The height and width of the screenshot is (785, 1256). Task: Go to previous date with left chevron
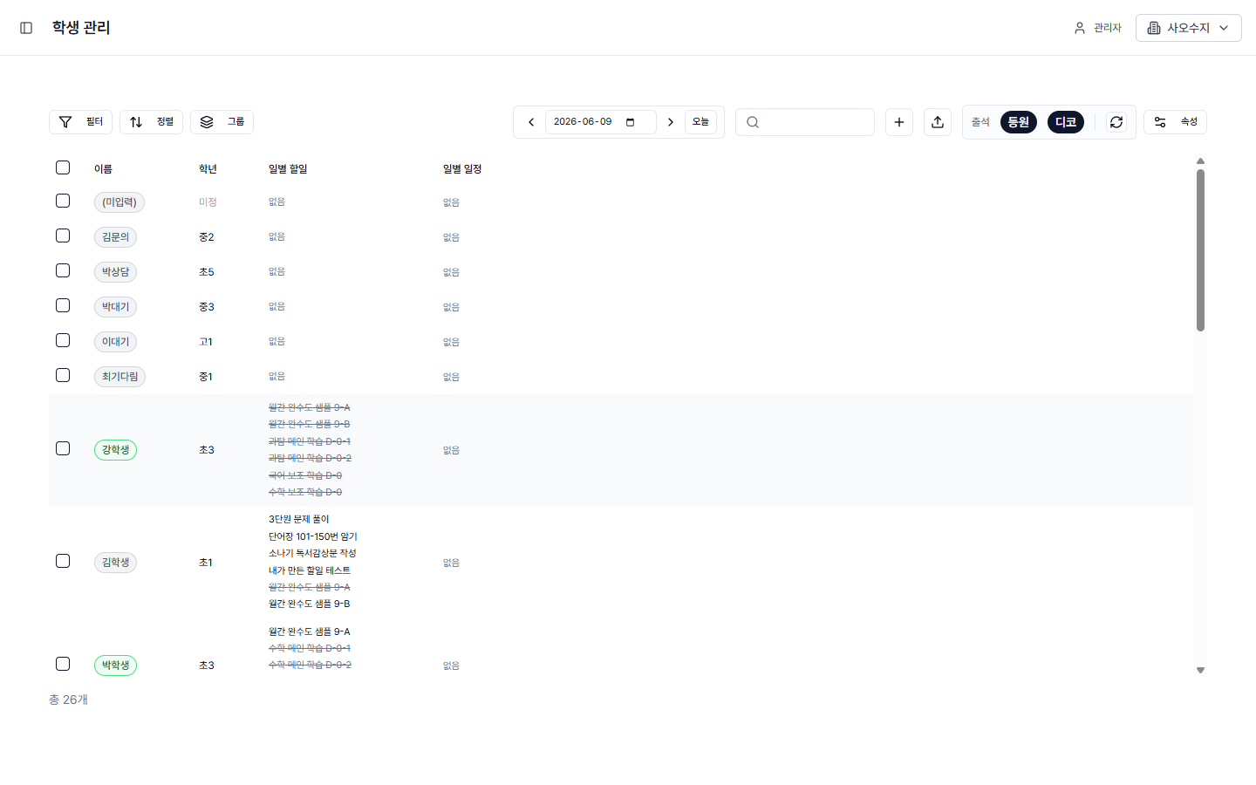[531, 122]
